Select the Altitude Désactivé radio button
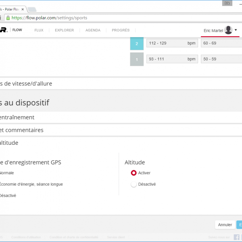The width and height of the screenshot is (242, 242). (134, 184)
